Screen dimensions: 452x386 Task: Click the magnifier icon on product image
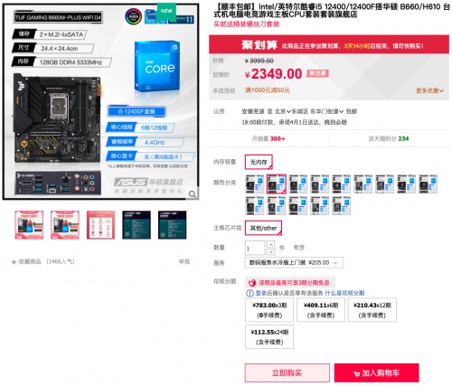[x=192, y=194]
